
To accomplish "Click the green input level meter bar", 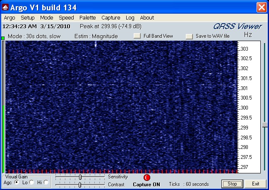I will point(3,139).
